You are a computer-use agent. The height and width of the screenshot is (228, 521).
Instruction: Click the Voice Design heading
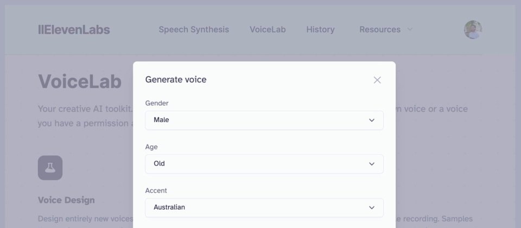[66, 200]
